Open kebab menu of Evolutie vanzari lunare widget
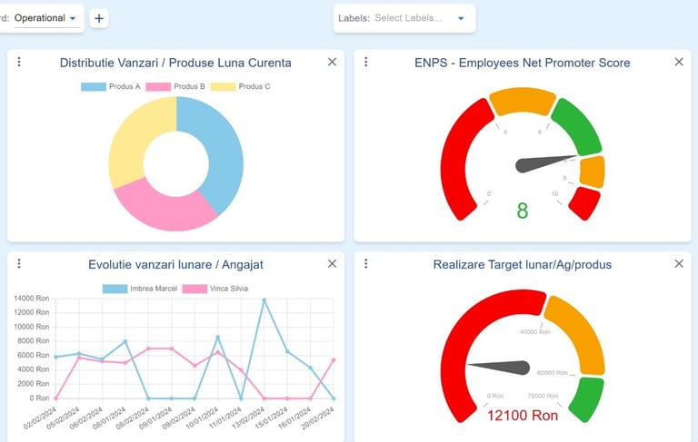This screenshot has height=442, width=698. tap(19, 264)
